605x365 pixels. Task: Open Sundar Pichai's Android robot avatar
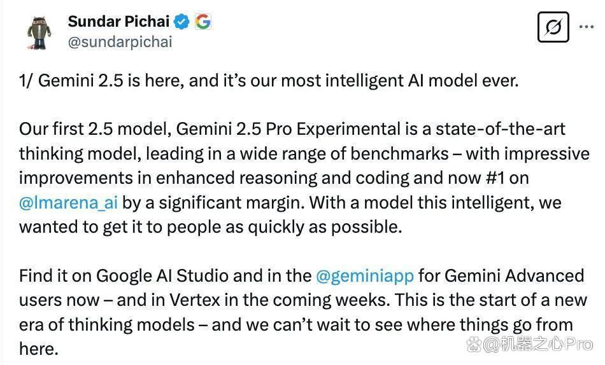(x=39, y=33)
